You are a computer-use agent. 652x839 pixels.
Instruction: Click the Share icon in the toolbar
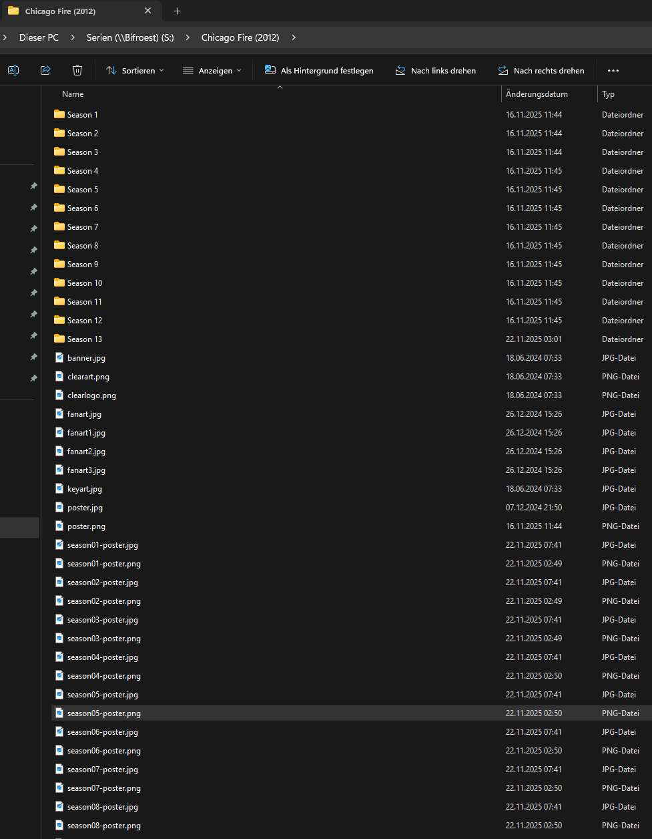point(45,70)
